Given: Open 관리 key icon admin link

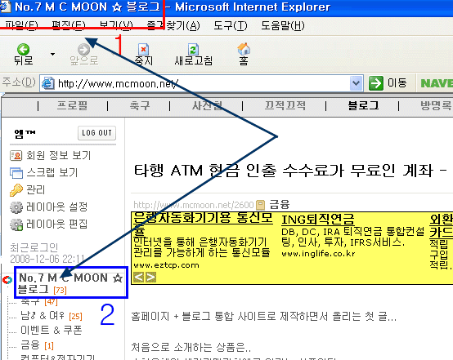Looking at the screenshot, I should 16,190.
